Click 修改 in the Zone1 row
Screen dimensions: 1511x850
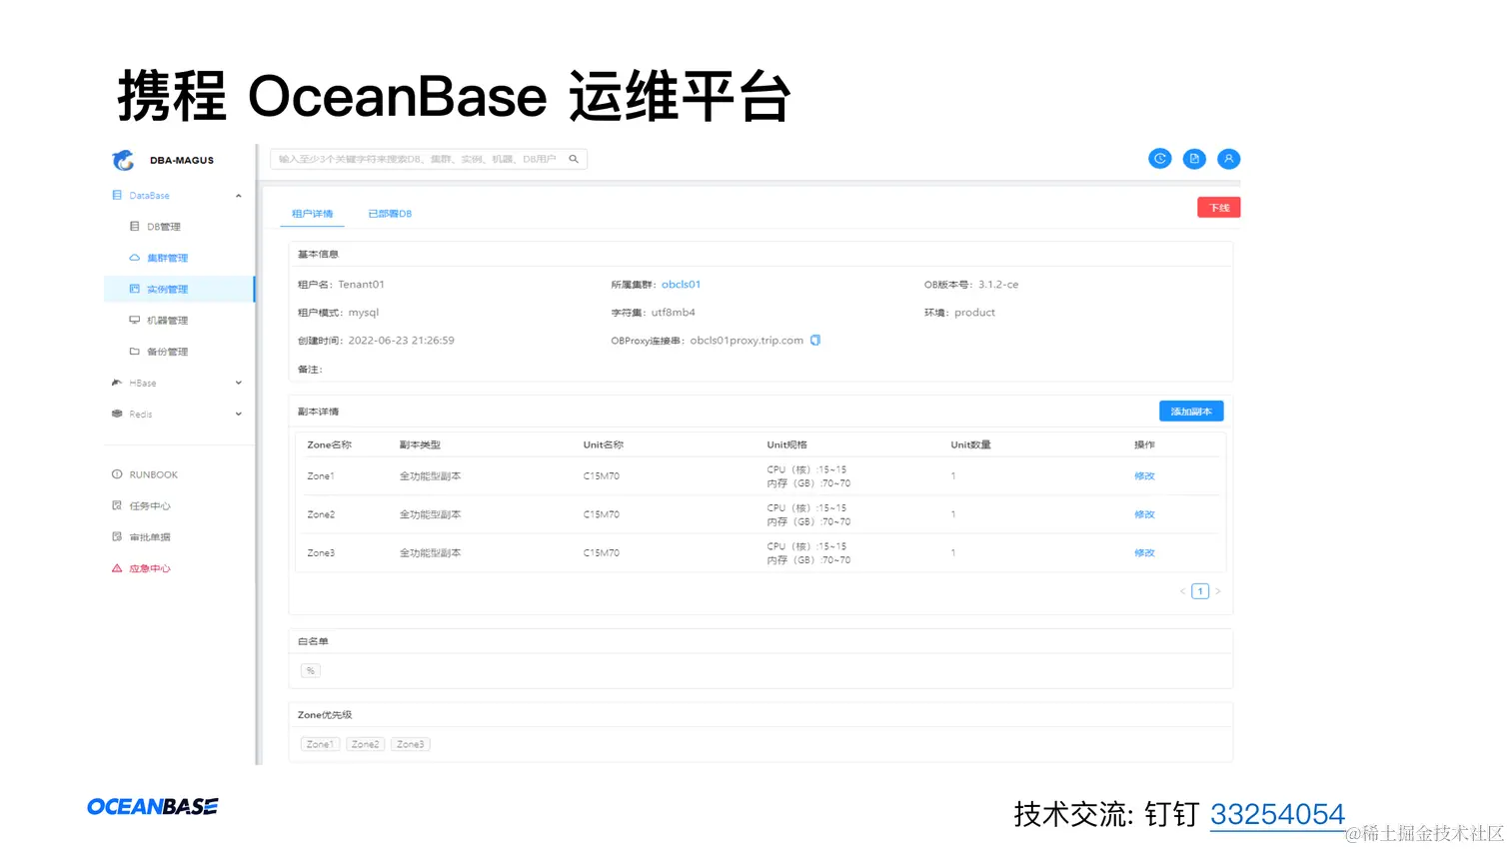[x=1144, y=476]
